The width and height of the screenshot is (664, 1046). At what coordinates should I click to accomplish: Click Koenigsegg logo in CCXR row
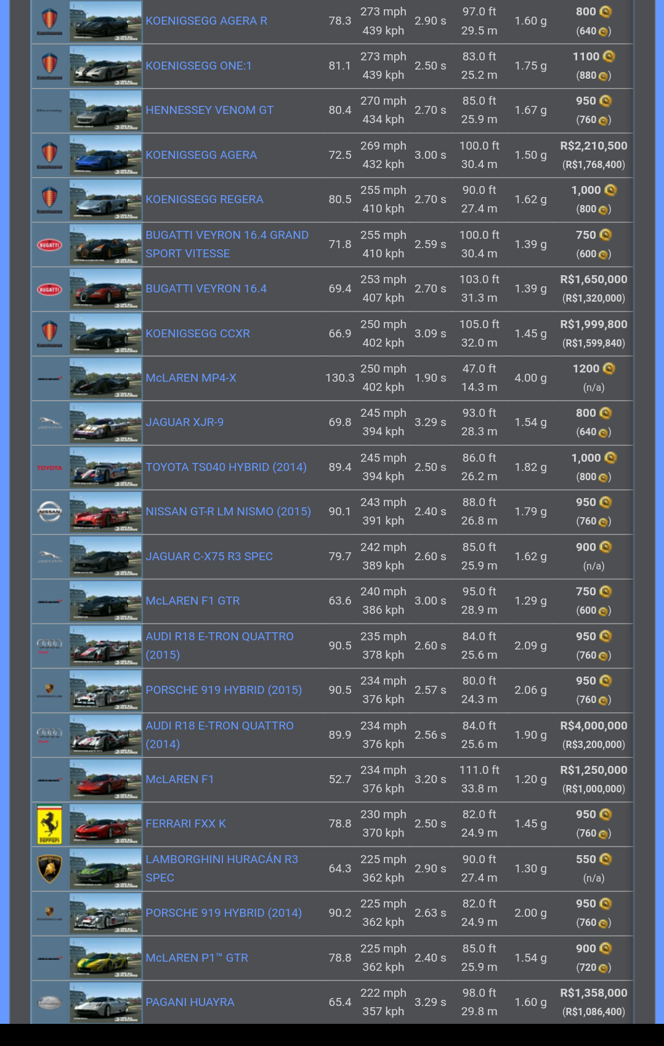pyautogui.click(x=50, y=334)
